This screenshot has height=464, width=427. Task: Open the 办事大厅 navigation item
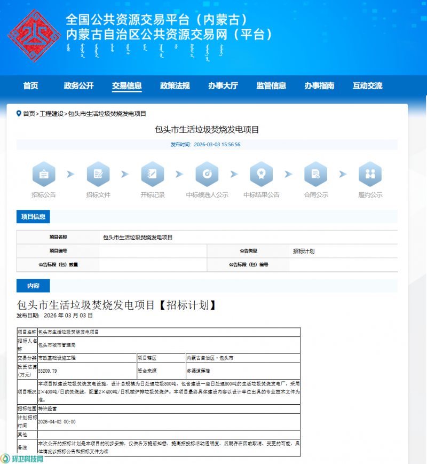click(223, 86)
